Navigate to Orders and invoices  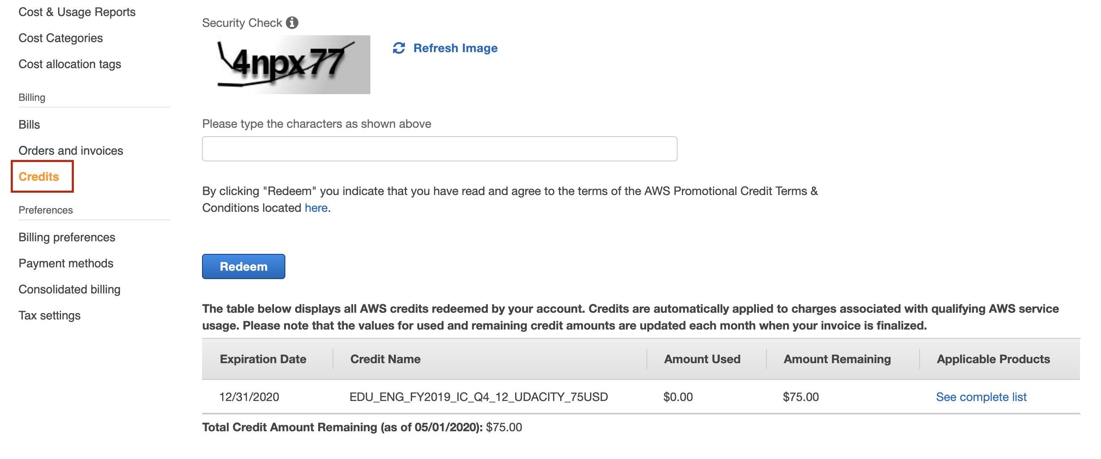point(71,150)
